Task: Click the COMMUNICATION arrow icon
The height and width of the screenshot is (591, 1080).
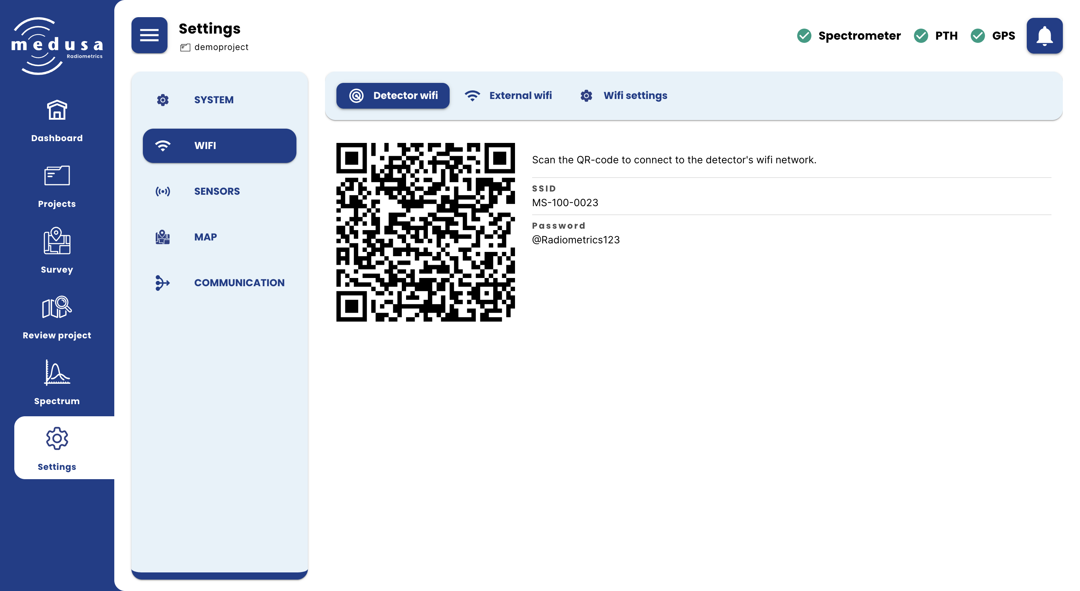Action: [162, 283]
